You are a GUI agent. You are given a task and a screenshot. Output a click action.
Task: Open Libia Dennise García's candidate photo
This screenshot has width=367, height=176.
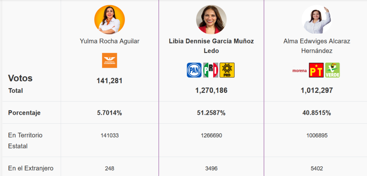211,20
